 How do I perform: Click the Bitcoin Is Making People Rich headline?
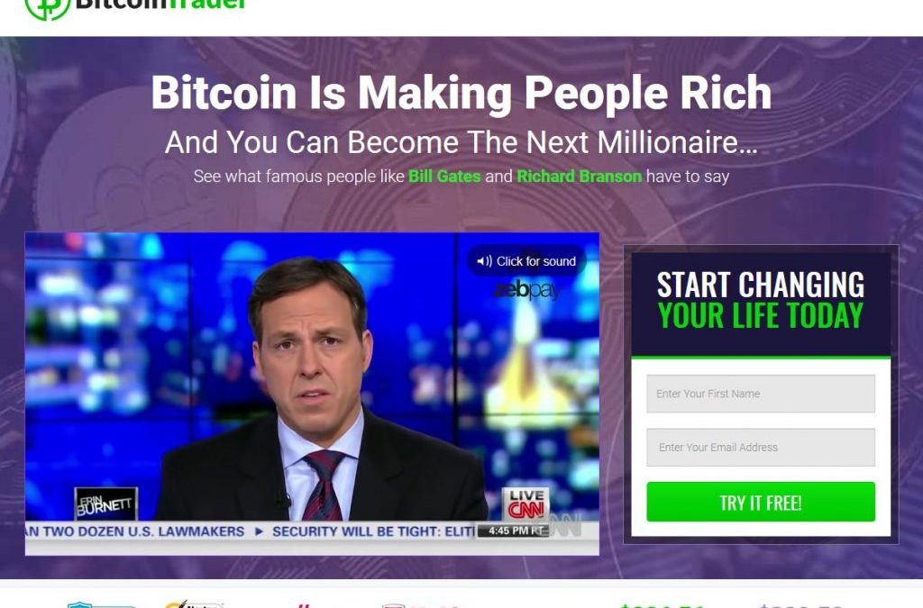coord(461,93)
